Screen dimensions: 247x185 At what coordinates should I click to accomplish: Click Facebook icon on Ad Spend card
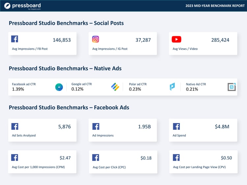pos(176,126)
